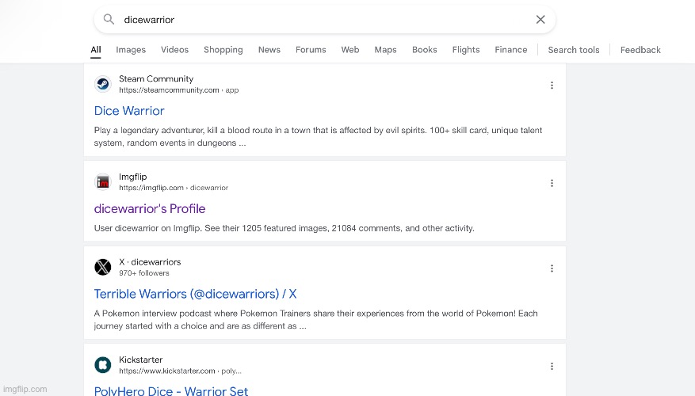Click the snippet 'User dicewarrior on Imgflip'
The height and width of the screenshot is (396, 695).
(284, 228)
